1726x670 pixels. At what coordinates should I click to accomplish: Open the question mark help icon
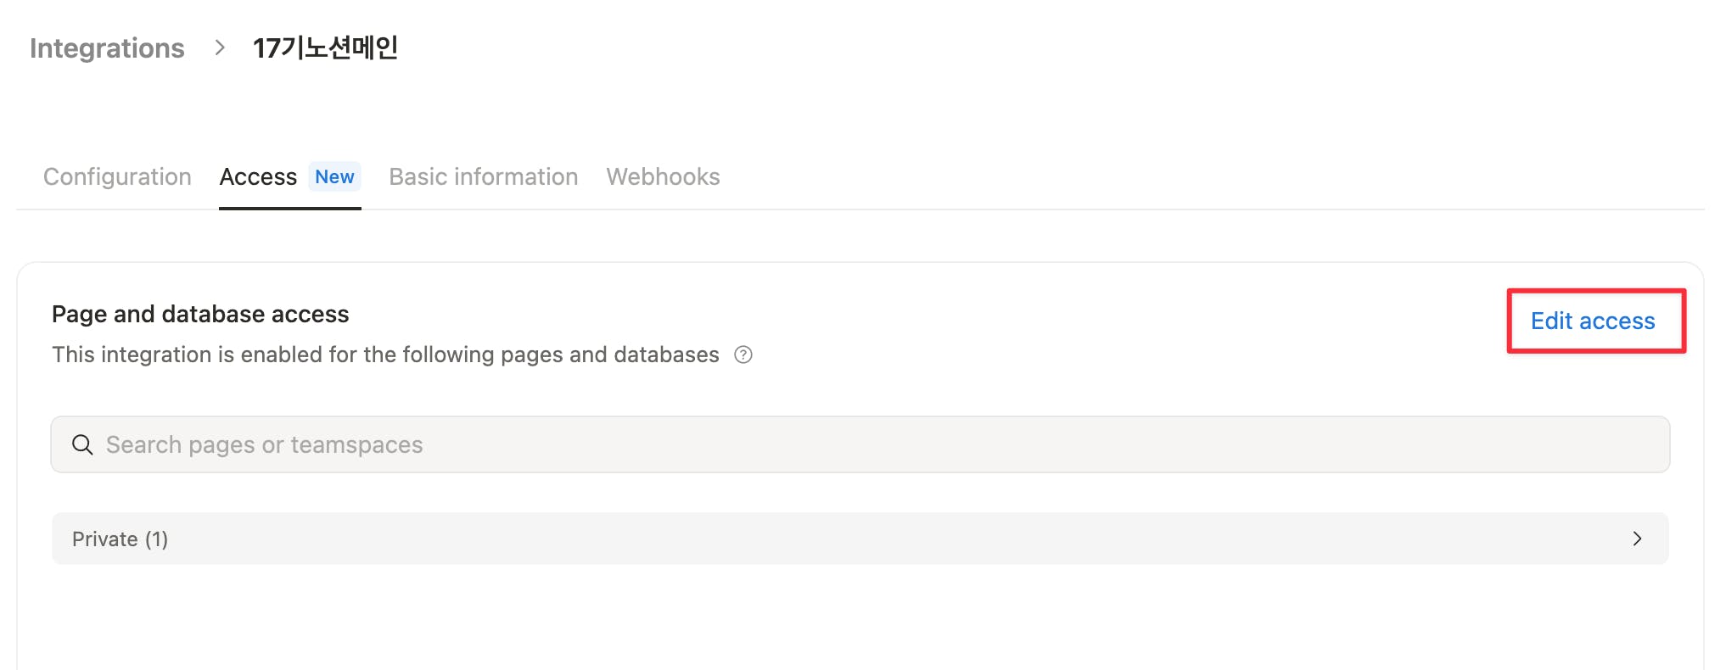(743, 355)
